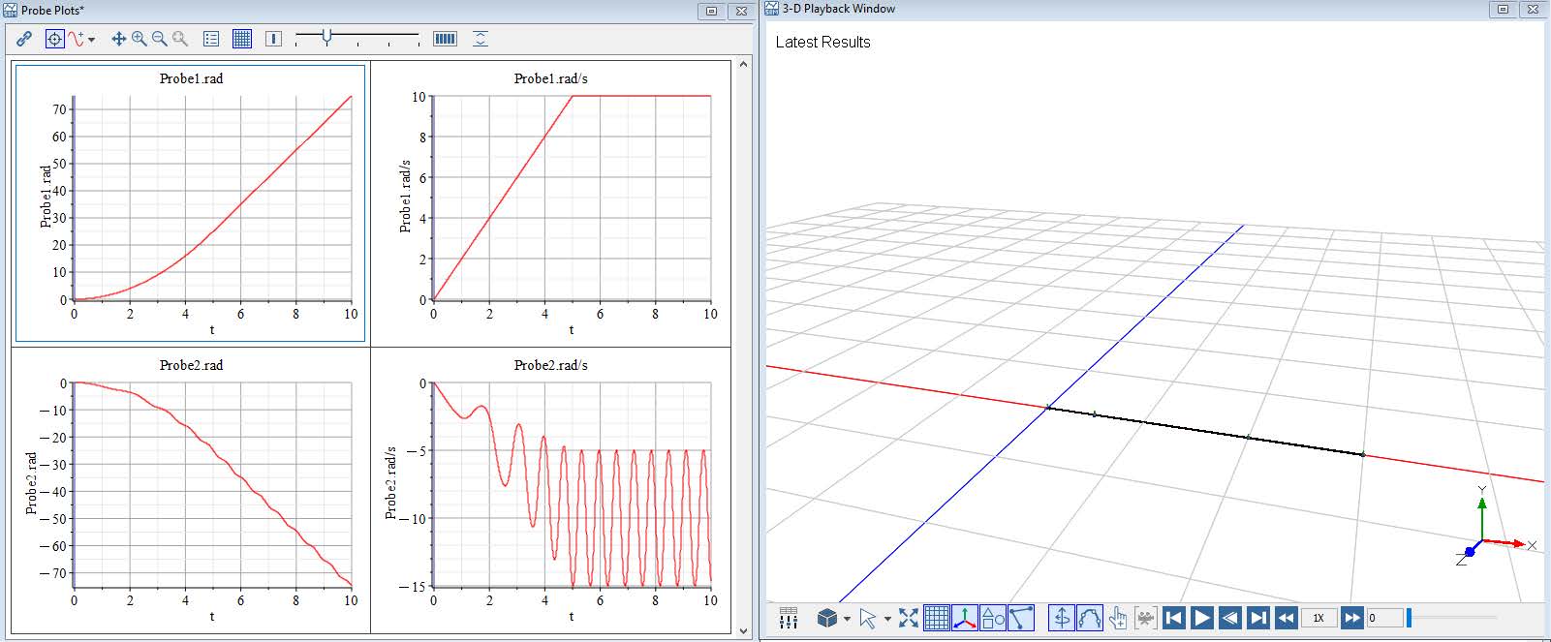Toggle plot gridlines in Probe Plots toolbar
Viewport: 1551px width, 642px height.
click(x=242, y=39)
